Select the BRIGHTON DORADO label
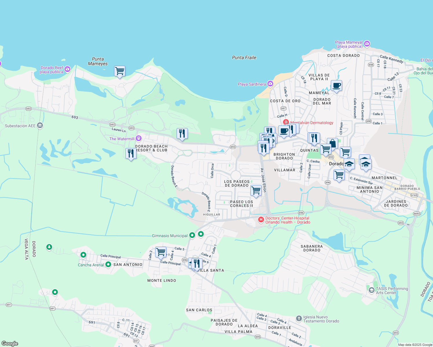433x347 pixels. click(x=284, y=156)
